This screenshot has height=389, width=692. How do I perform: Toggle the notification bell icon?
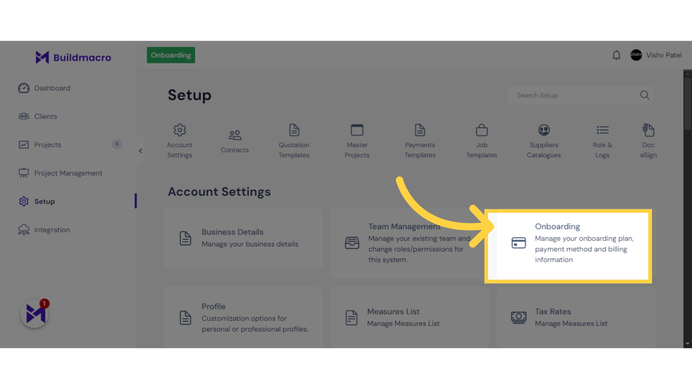tap(616, 55)
